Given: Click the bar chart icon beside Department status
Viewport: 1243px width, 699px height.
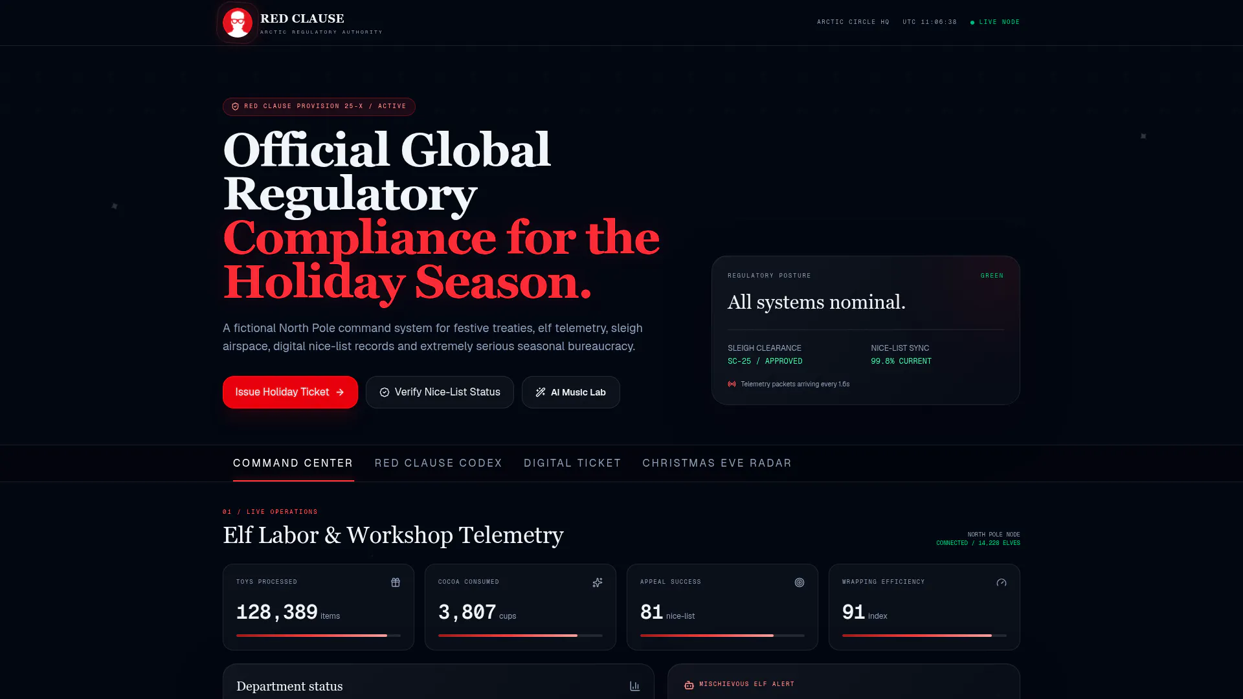Looking at the screenshot, I should point(635,686).
